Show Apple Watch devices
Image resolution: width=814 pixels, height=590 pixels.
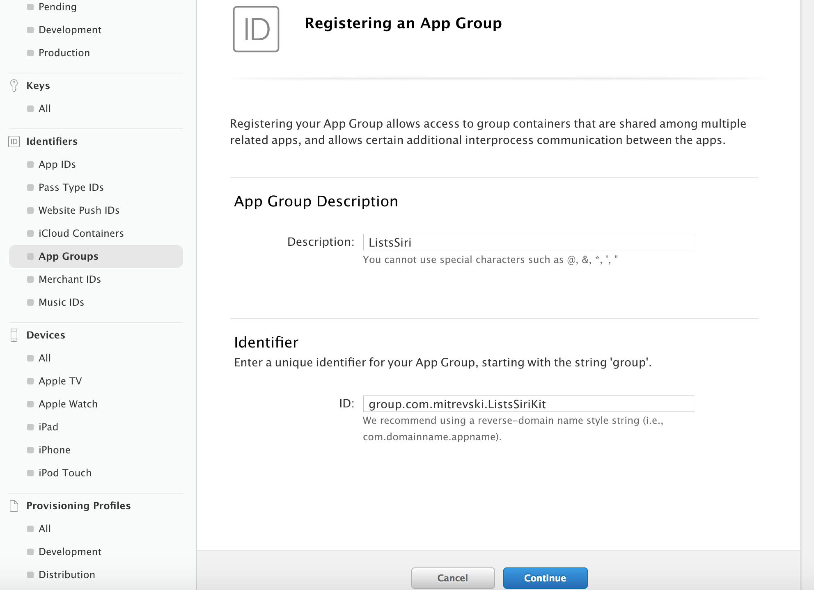(68, 404)
